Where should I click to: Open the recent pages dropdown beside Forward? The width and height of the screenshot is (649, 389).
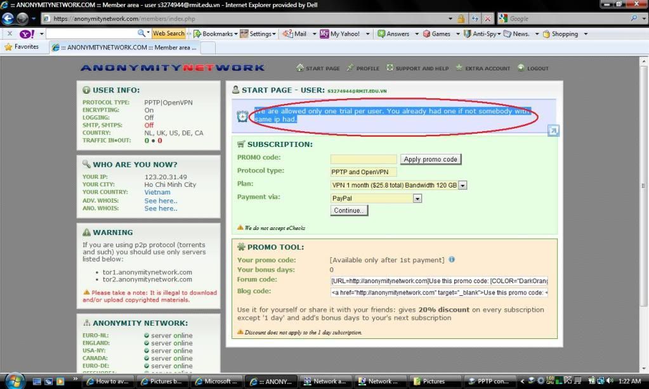(34, 18)
